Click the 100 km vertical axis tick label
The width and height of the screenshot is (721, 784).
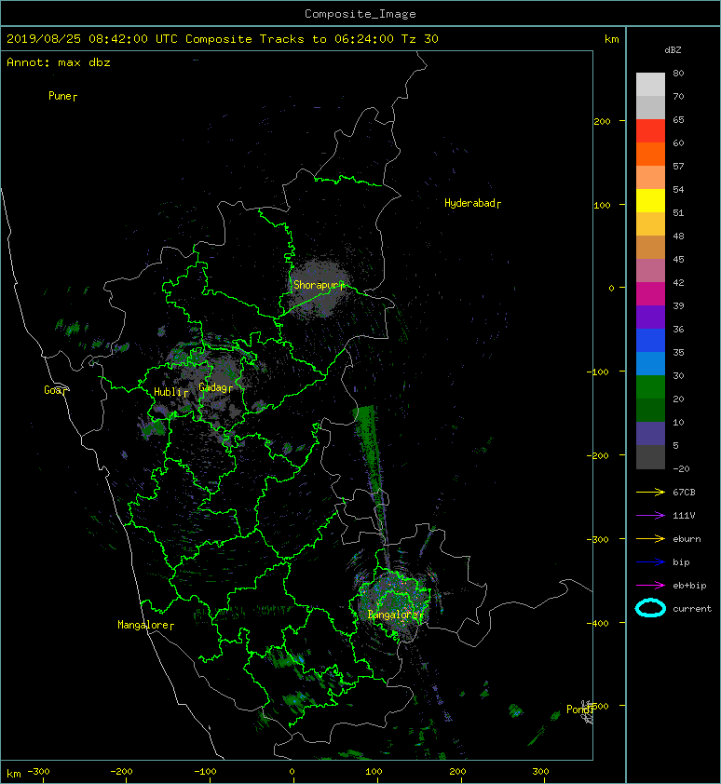click(x=602, y=205)
